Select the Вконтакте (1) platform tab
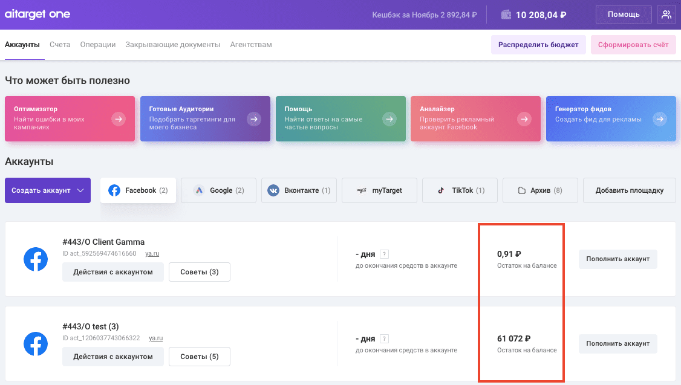This screenshot has height=385, width=681. click(x=299, y=190)
